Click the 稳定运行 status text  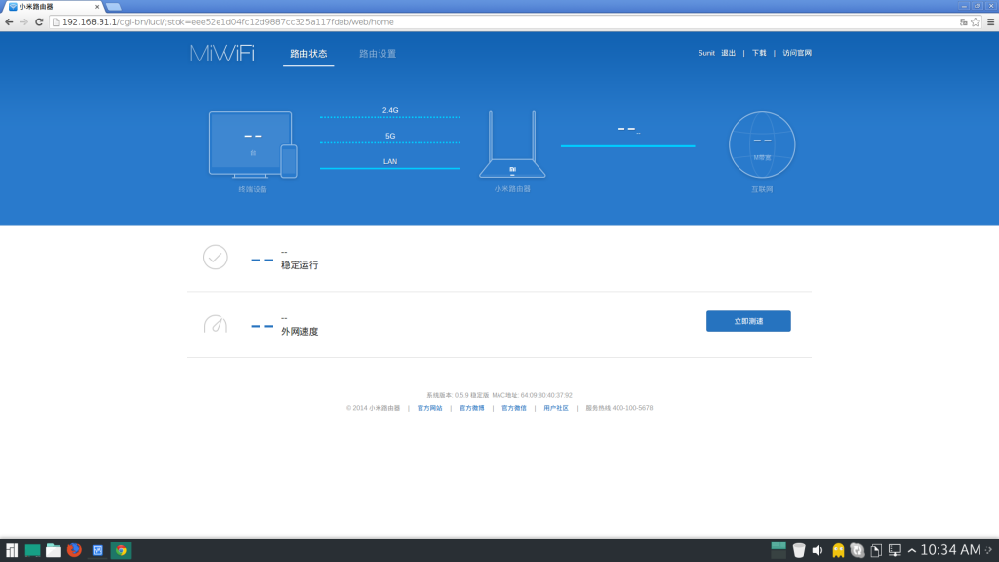coord(300,265)
